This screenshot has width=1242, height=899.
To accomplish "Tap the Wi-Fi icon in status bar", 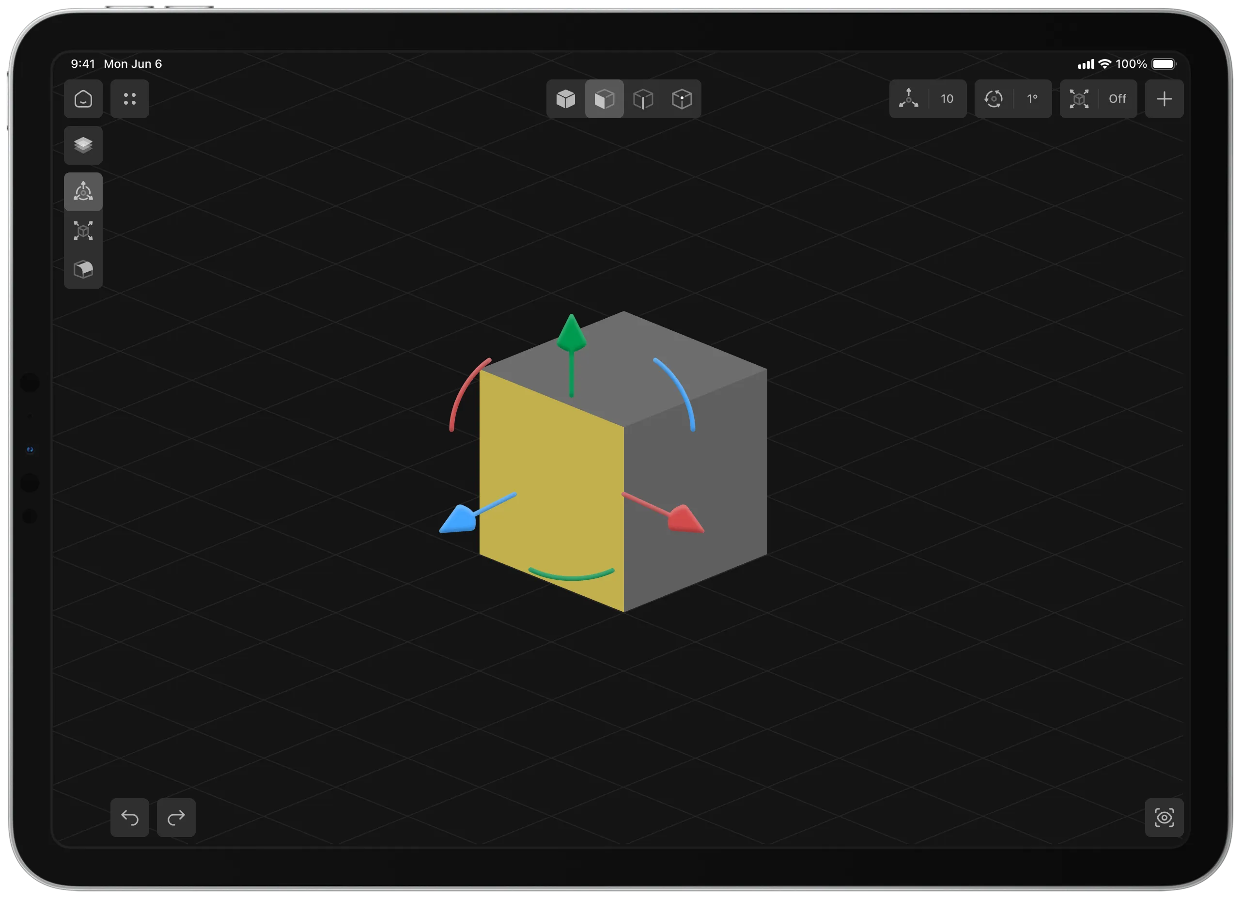I will point(1105,64).
